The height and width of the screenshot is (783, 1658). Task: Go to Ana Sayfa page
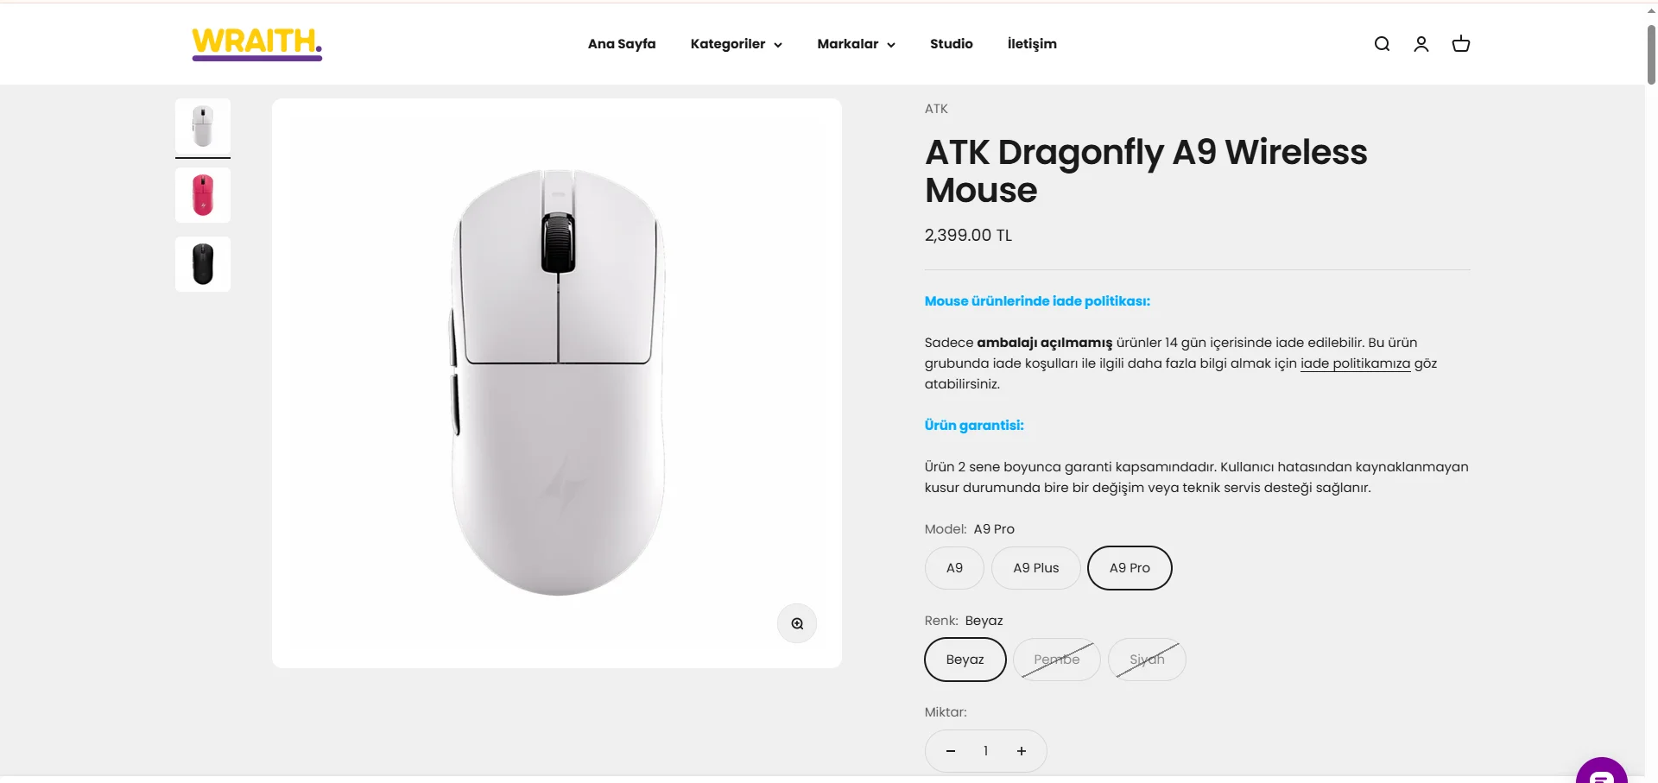(622, 44)
